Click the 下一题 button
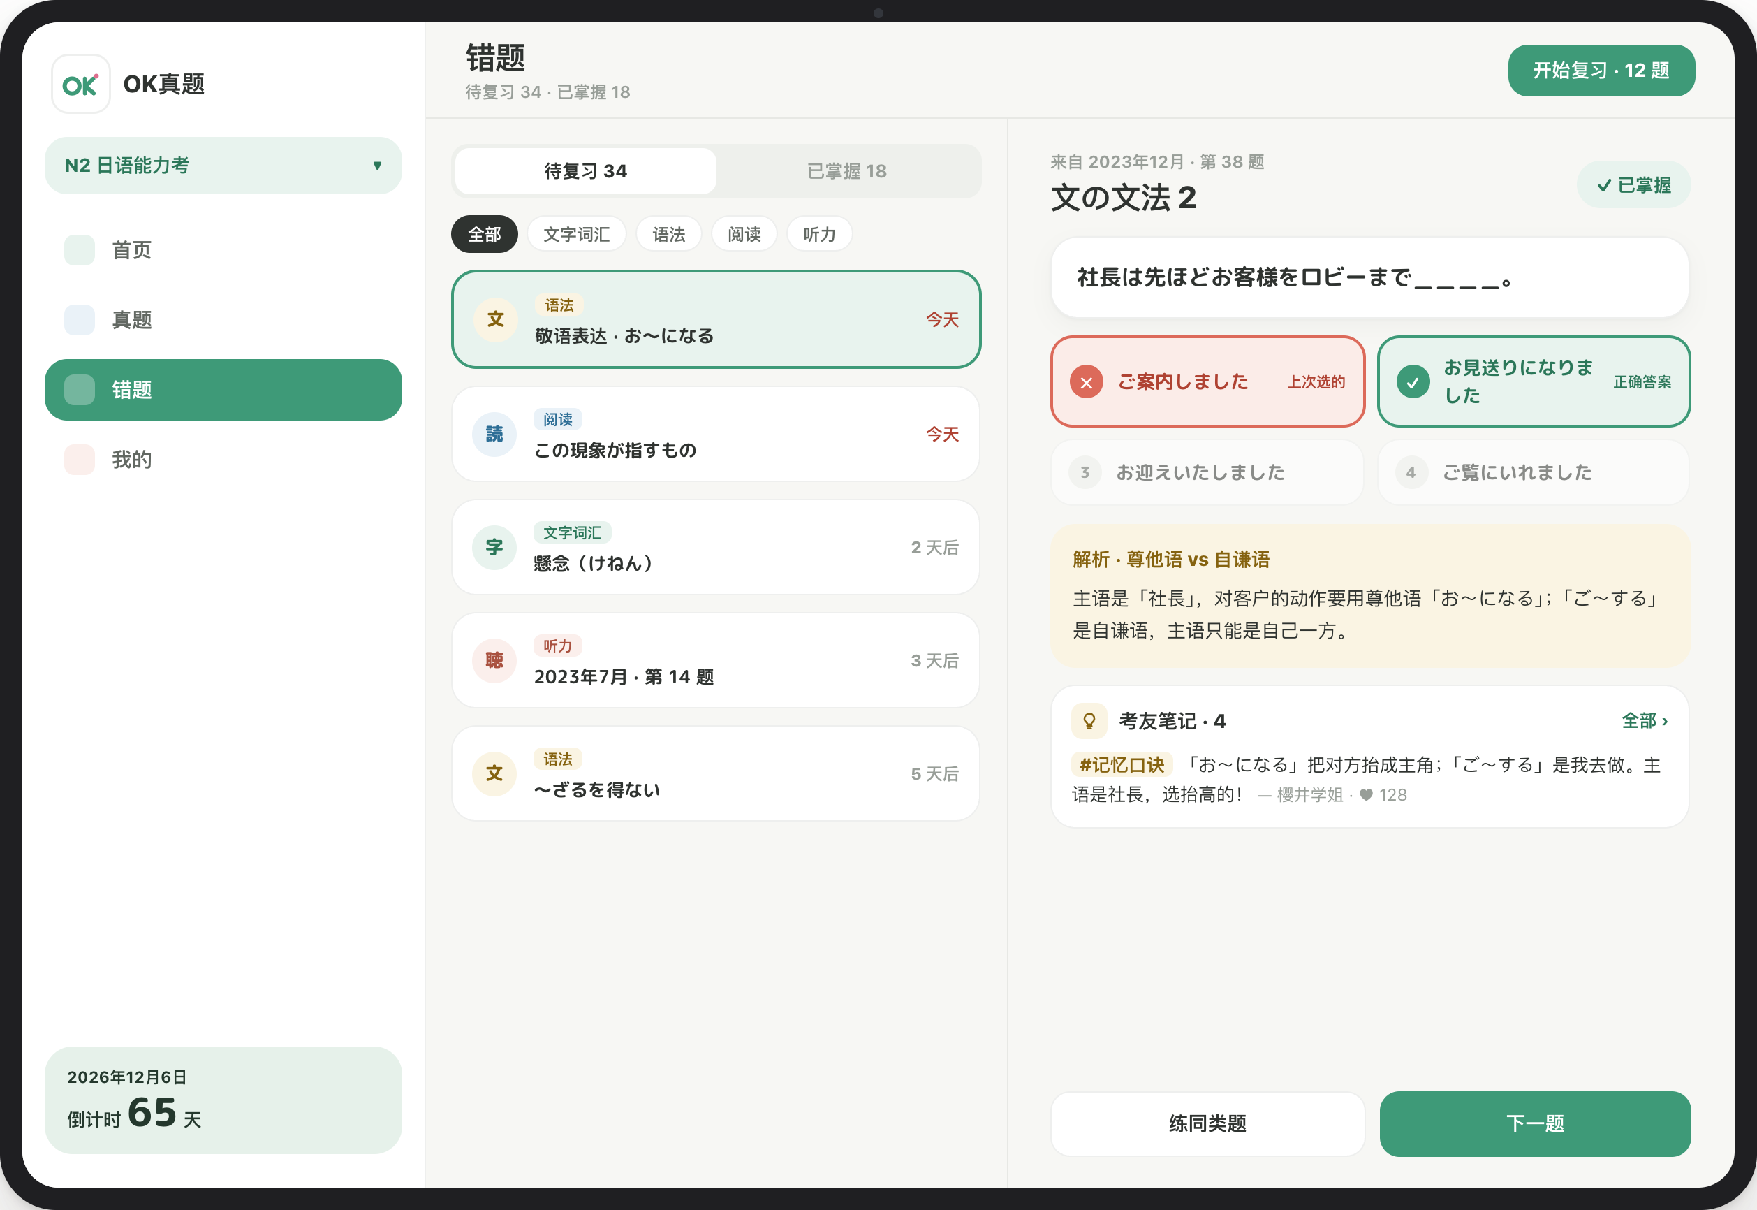Image resolution: width=1757 pixels, height=1210 pixels. click(1535, 1123)
